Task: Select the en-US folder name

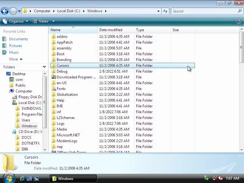Action: point(62,83)
